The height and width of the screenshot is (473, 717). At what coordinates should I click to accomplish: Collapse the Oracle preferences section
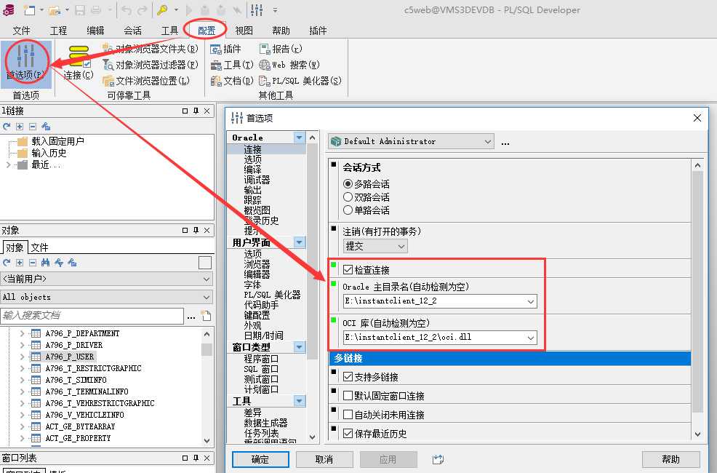point(300,138)
